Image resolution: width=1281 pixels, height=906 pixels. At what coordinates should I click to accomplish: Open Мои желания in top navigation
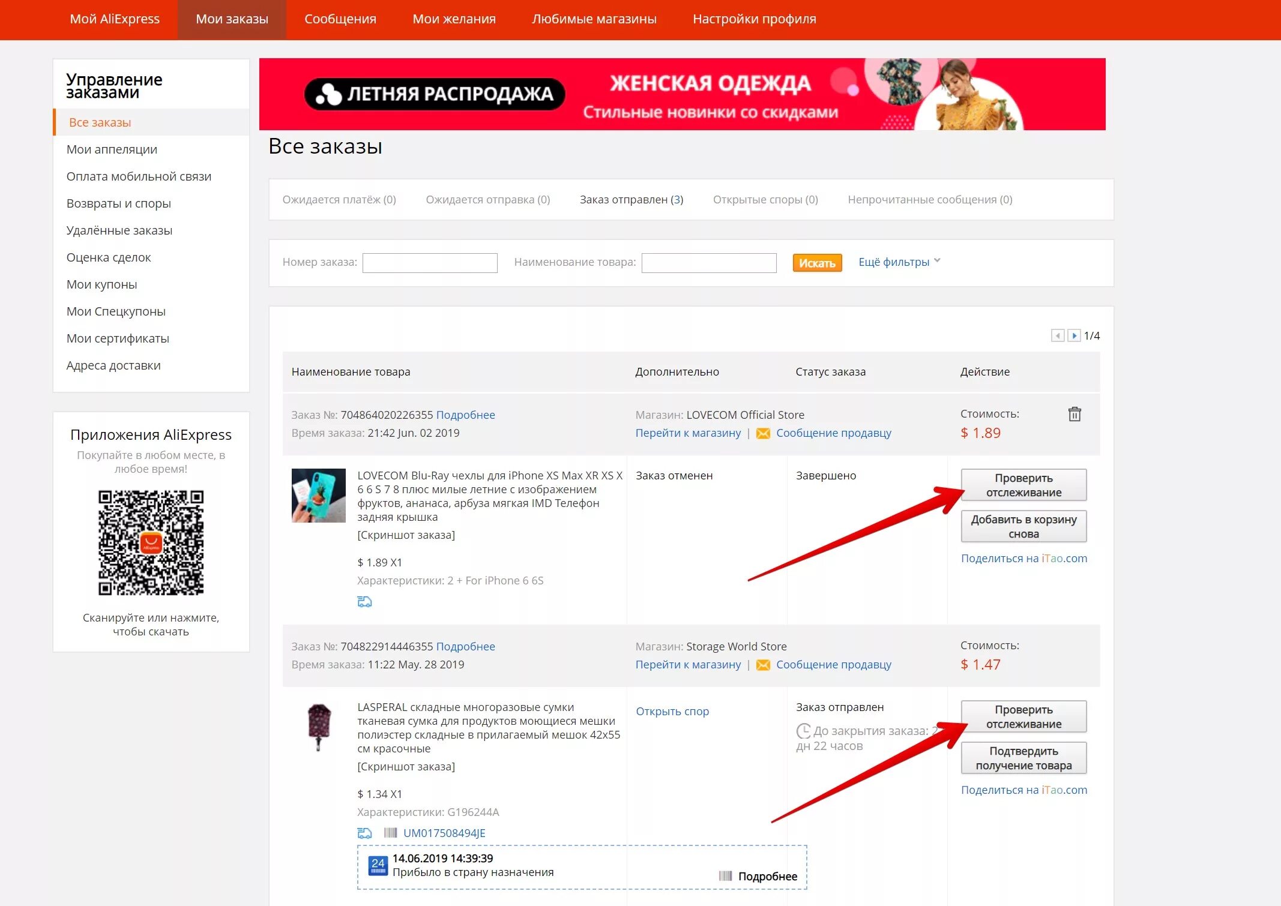(x=454, y=19)
